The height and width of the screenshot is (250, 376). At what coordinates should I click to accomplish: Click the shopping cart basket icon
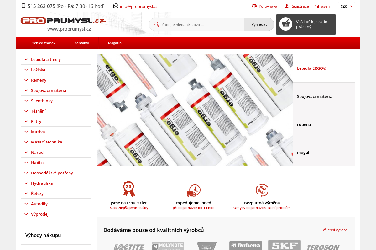pyautogui.click(x=285, y=24)
